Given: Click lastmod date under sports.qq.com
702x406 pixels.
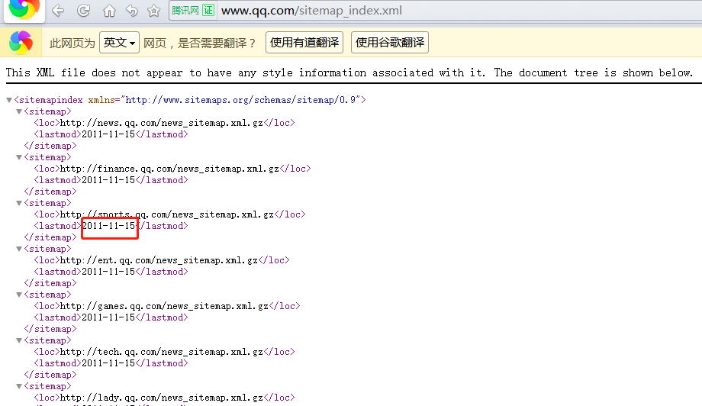Looking at the screenshot, I should pyautogui.click(x=109, y=226).
